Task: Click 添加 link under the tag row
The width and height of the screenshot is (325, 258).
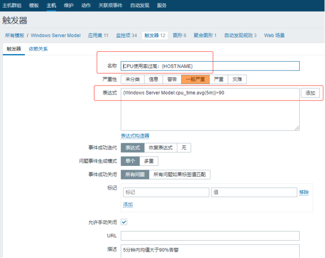Action: [x=128, y=205]
